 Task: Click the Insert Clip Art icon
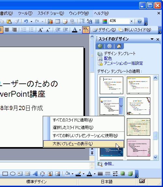click(50, 174)
